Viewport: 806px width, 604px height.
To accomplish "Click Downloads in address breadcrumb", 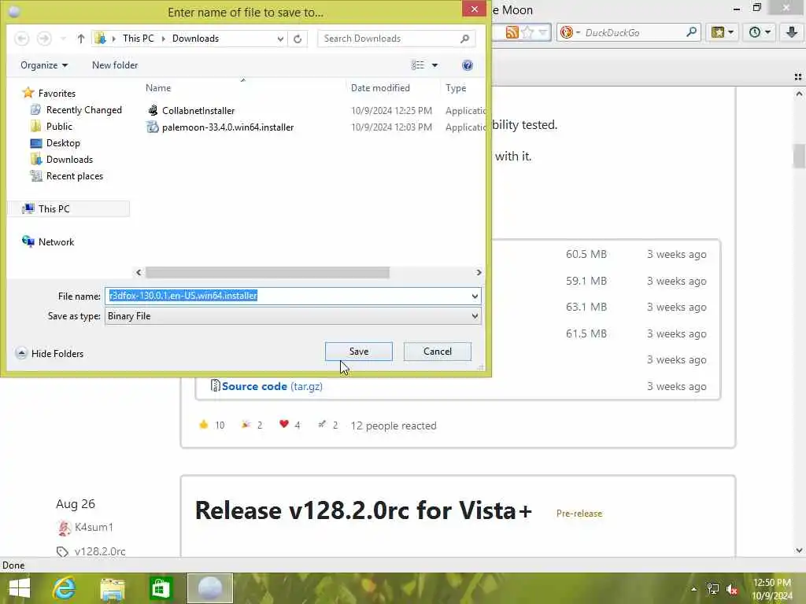I will tap(195, 39).
